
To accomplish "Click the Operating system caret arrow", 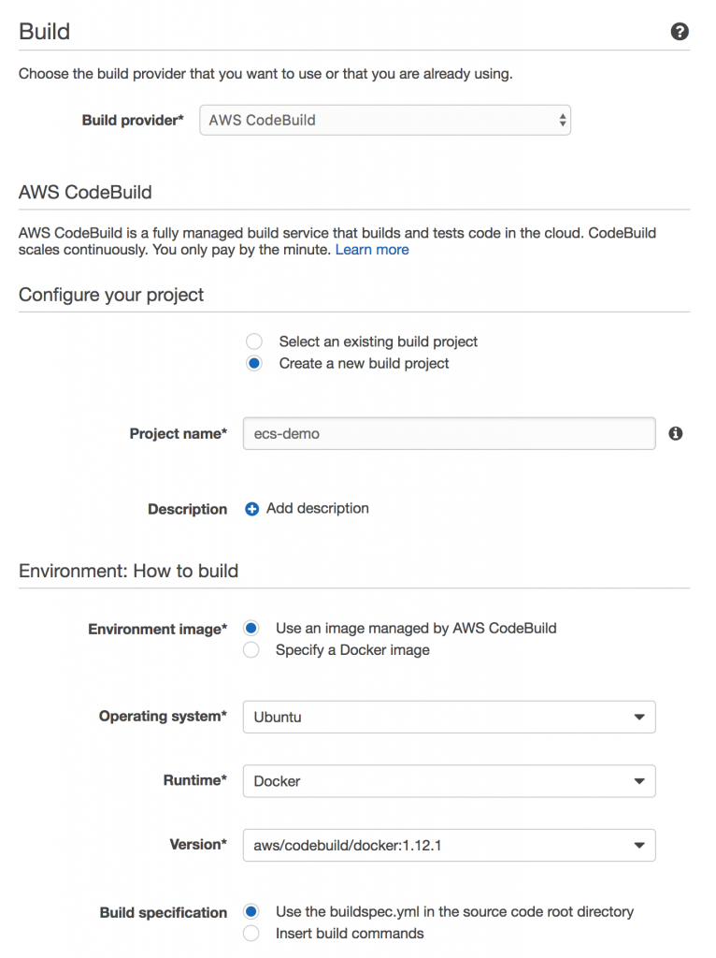I will 639,718.
